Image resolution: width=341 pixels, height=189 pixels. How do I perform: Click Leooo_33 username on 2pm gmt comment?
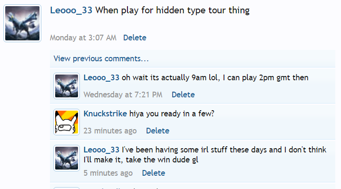point(102,77)
